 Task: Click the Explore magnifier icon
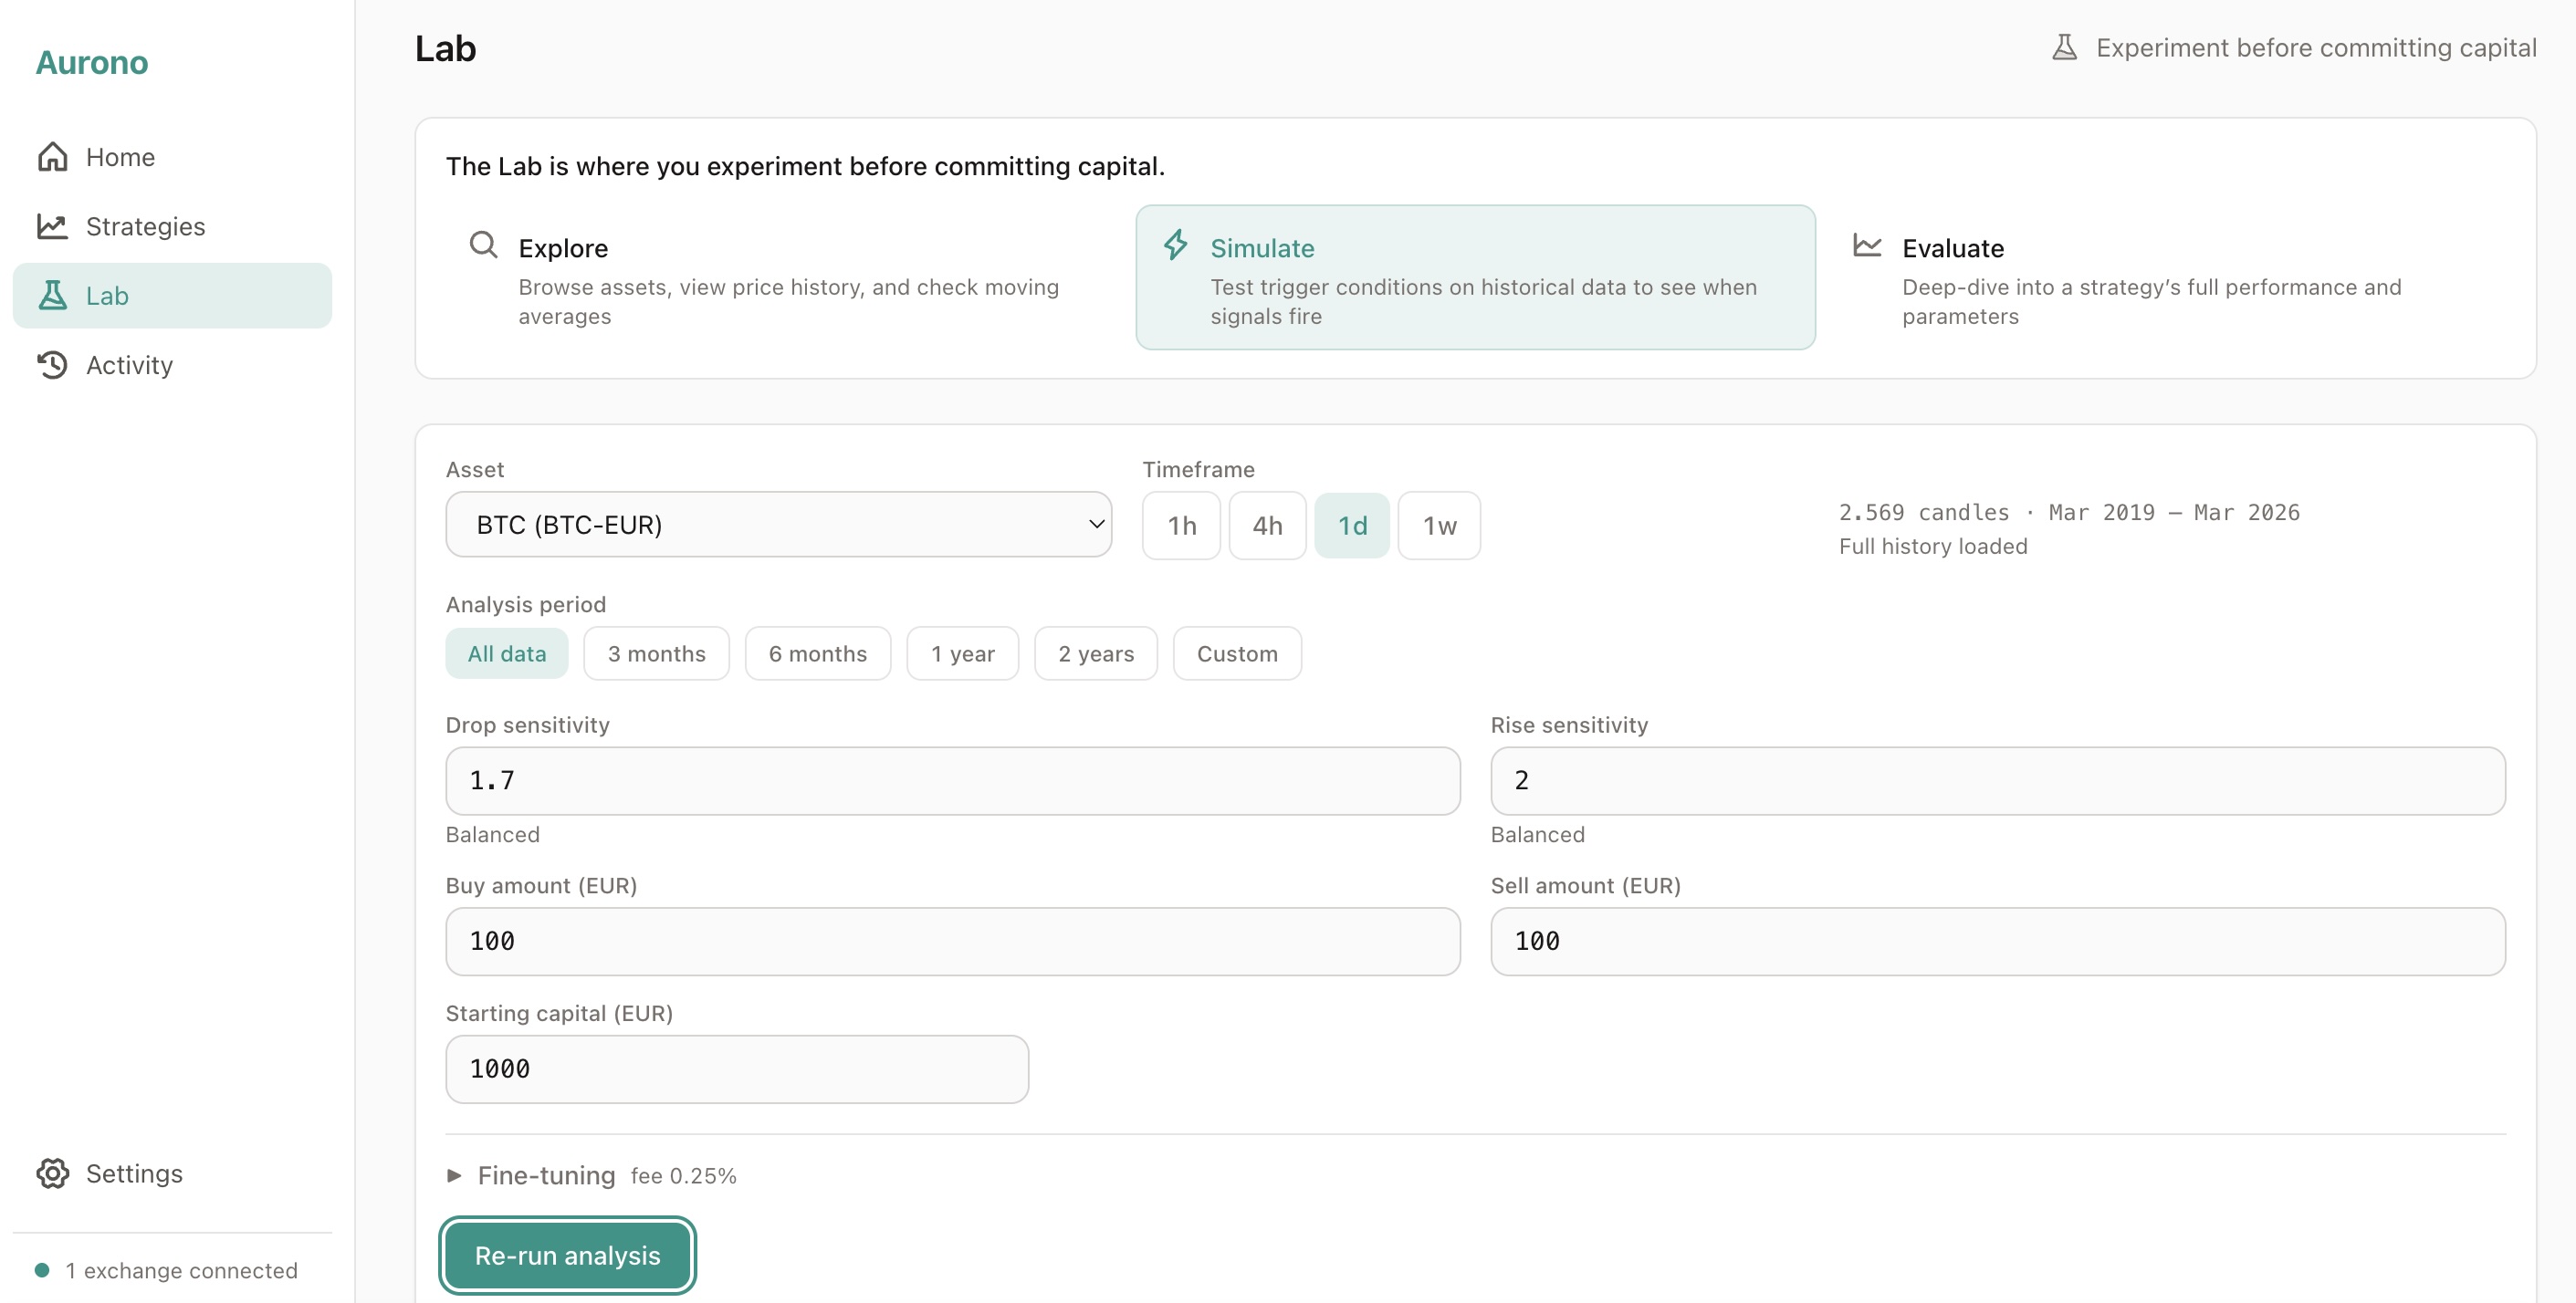pyautogui.click(x=483, y=245)
